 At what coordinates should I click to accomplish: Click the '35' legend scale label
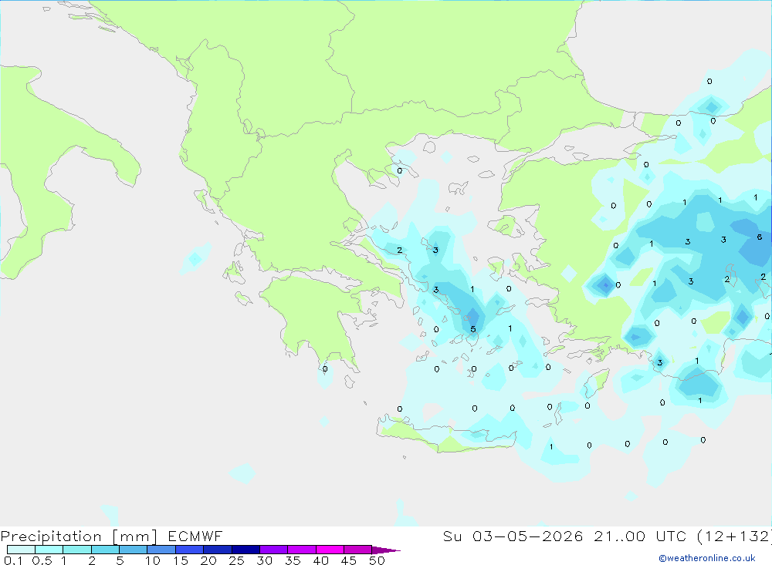(293, 560)
